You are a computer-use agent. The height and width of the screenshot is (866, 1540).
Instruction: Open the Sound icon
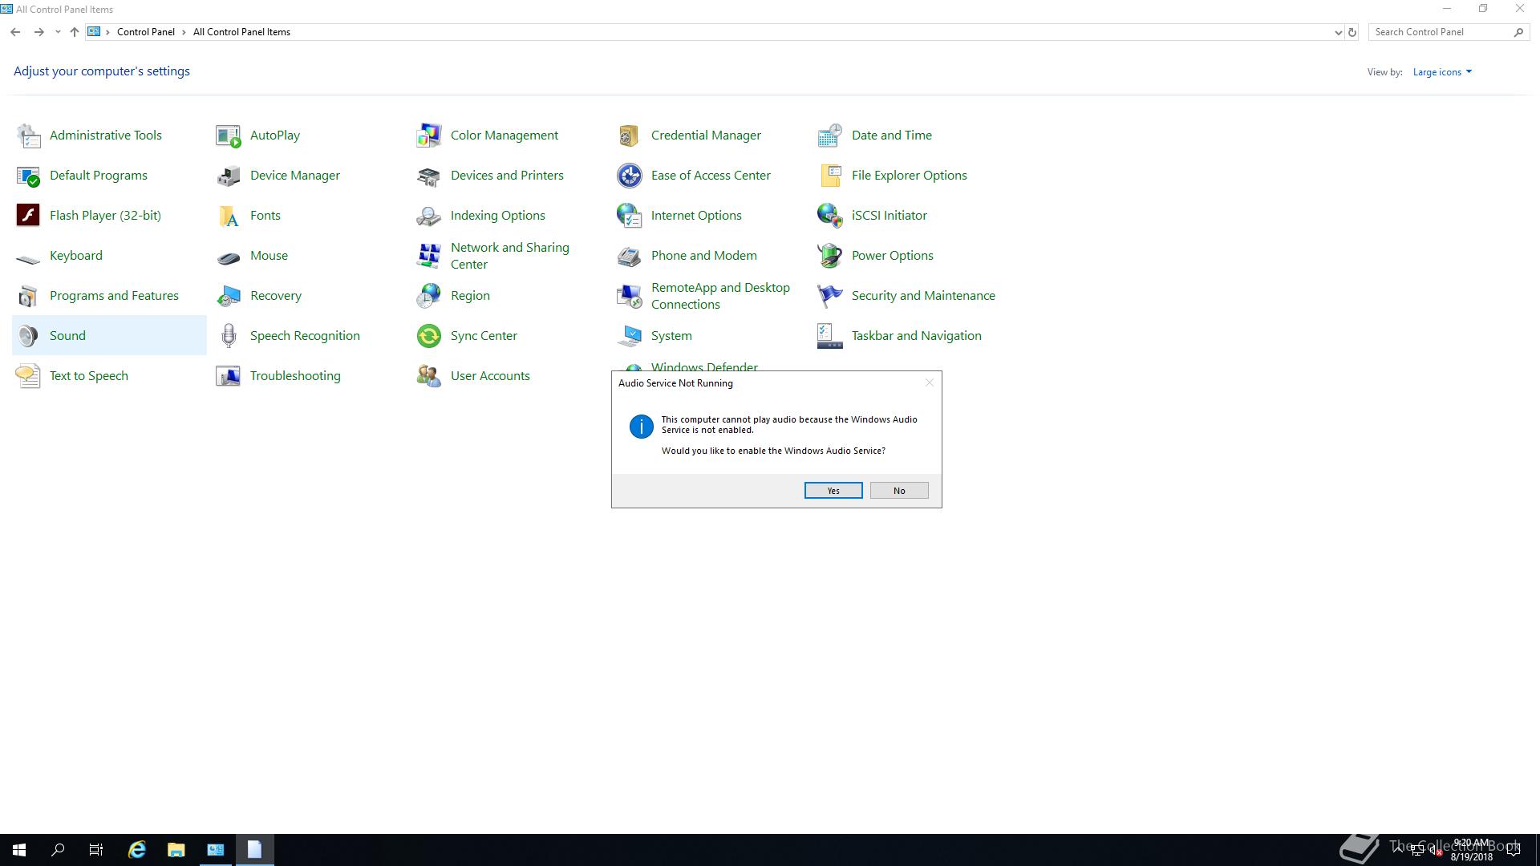[x=28, y=336]
